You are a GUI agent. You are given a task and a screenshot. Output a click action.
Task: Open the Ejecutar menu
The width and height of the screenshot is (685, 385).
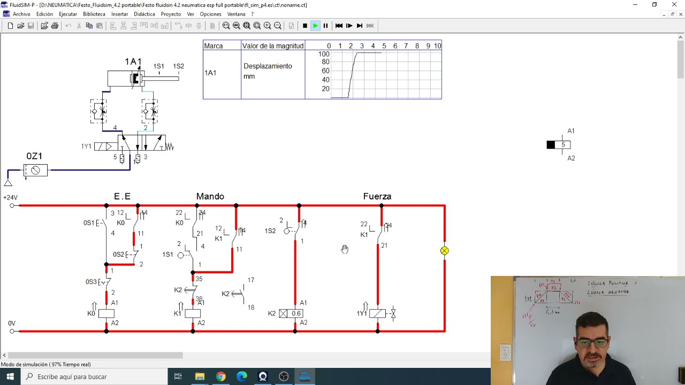point(68,14)
